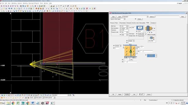Toggle the Bolt standard checkbox
Viewport: 188px width, 105px height.
(120, 28)
